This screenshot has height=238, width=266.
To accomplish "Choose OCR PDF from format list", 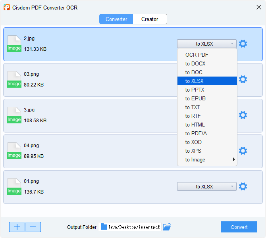I will pos(207,55).
